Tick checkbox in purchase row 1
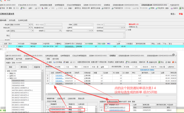Screen dimensions: 184x113 coord(52,75)
